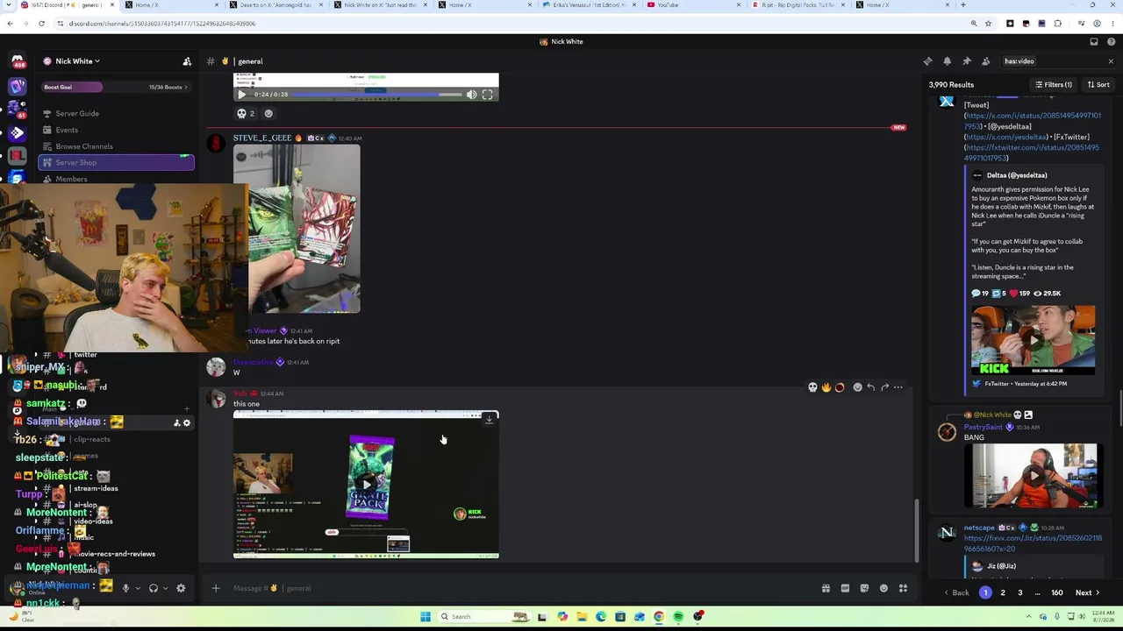Open Discord help icon
1123x631 pixels.
1111,41
